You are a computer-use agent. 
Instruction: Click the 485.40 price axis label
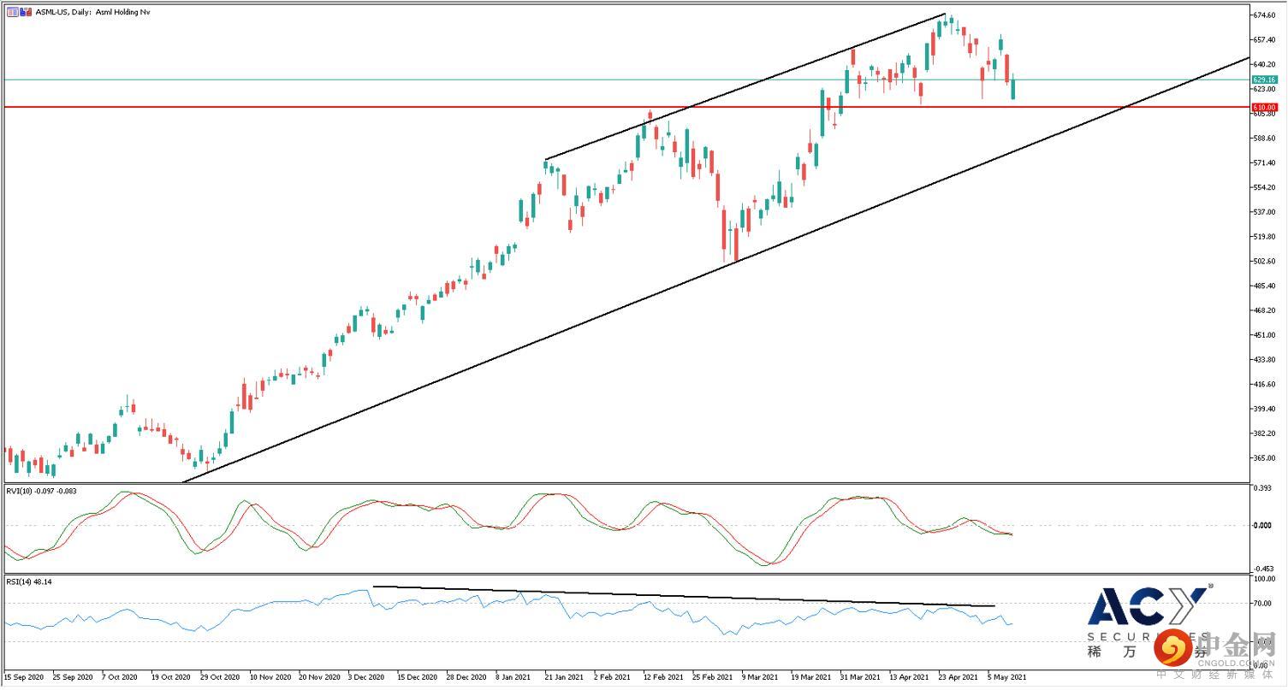click(x=1264, y=286)
